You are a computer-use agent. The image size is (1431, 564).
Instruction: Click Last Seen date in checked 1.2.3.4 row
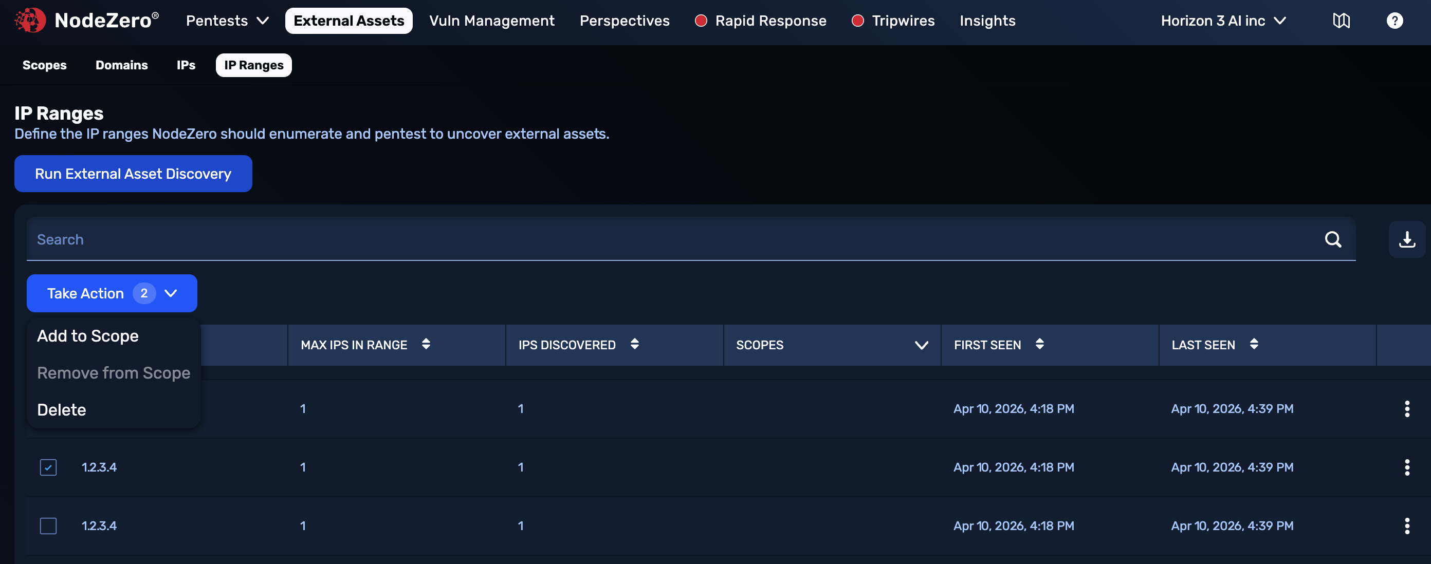point(1232,467)
